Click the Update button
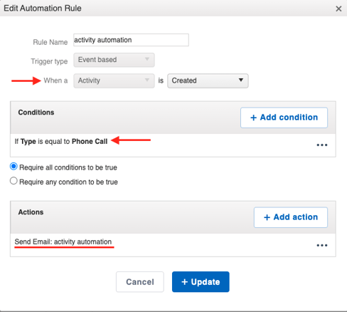Viewport: 347px width, 312px height. tap(201, 282)
